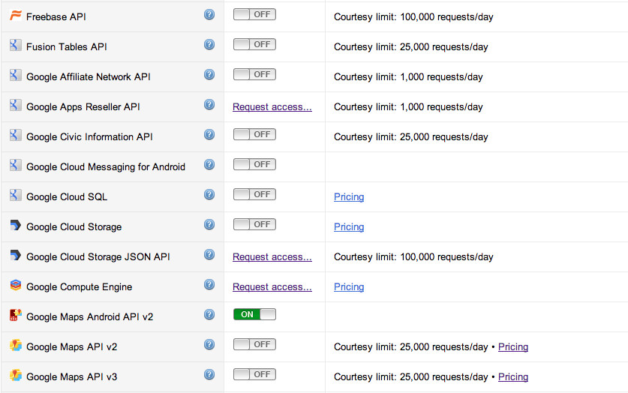Screen dimensions: 628x393
Task: Click the Google Compute Engine icon
Action: click(15, 286)
